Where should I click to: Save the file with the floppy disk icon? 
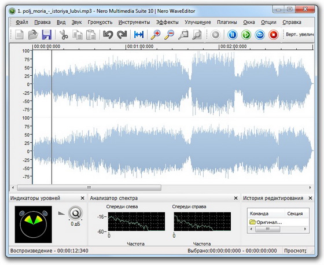tap(47, 35)
